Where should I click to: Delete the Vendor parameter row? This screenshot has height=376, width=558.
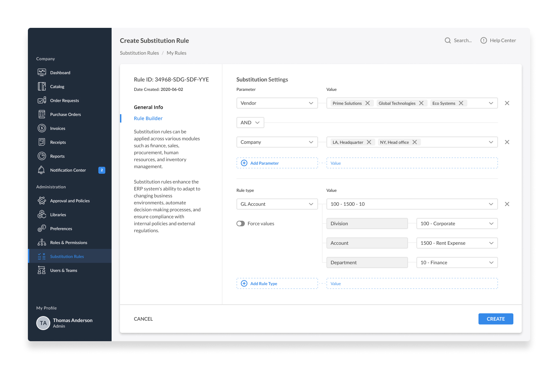[x=507, y=103]
